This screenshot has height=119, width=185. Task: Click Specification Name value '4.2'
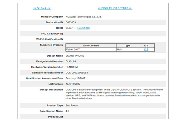tap(67, 111)
